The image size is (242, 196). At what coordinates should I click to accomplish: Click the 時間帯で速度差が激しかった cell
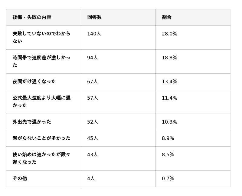(41, 61)
